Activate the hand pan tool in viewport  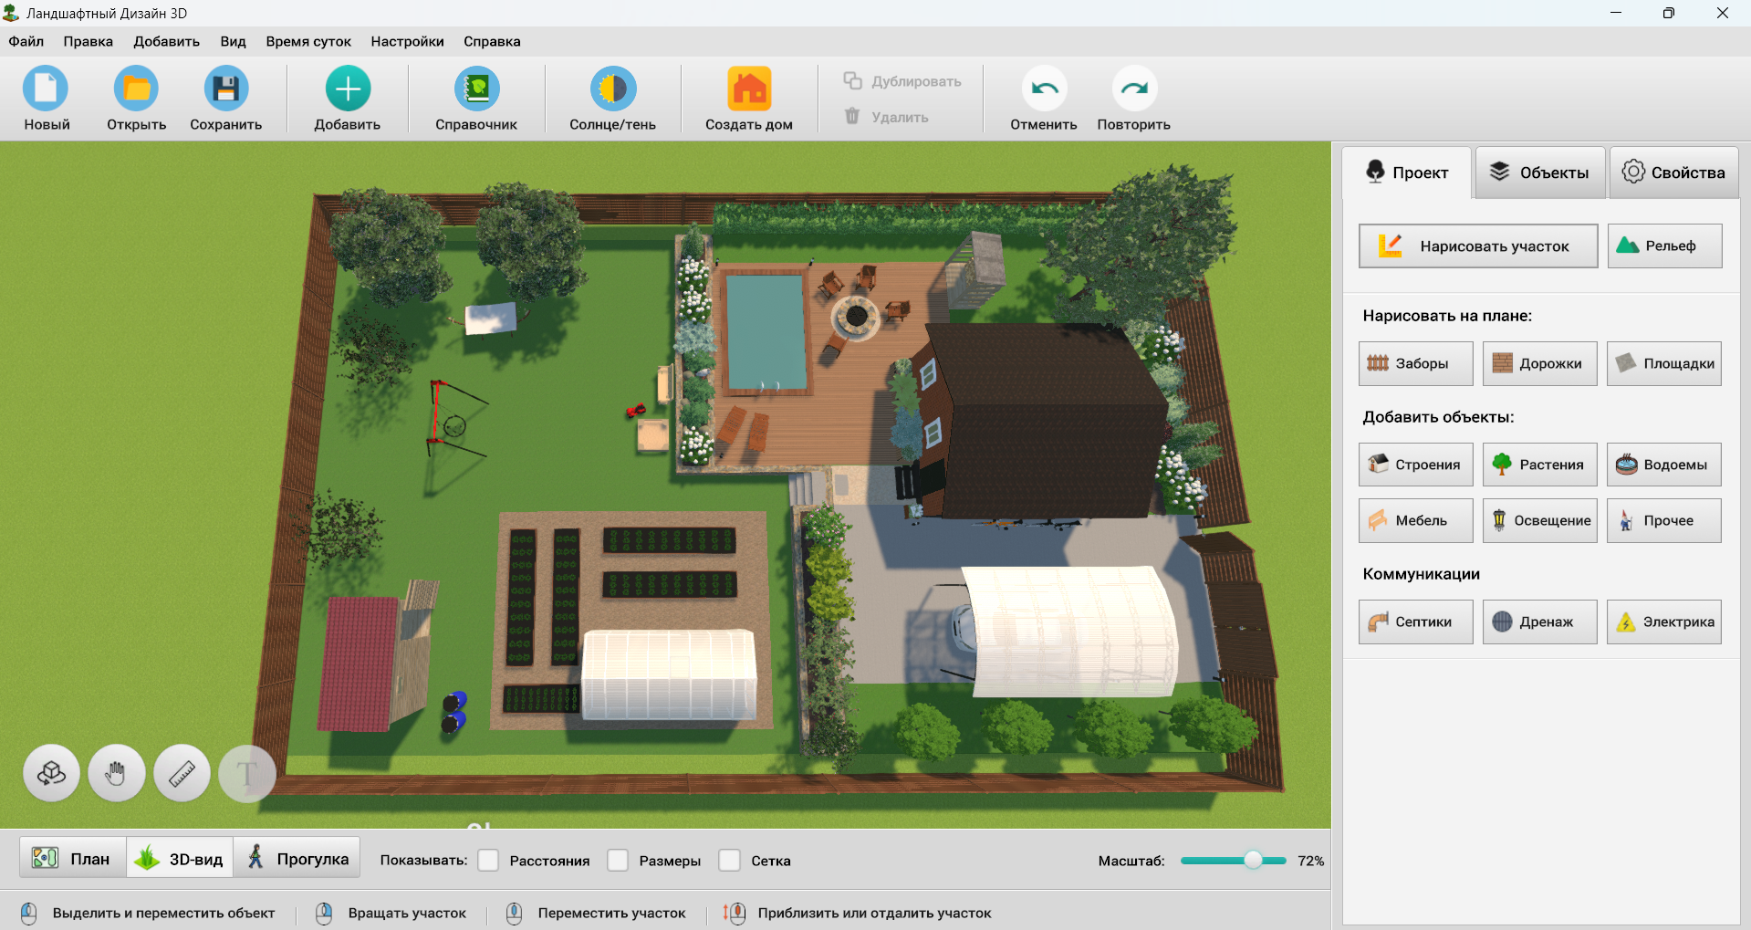pyautogui.click(x=117, y=774)
